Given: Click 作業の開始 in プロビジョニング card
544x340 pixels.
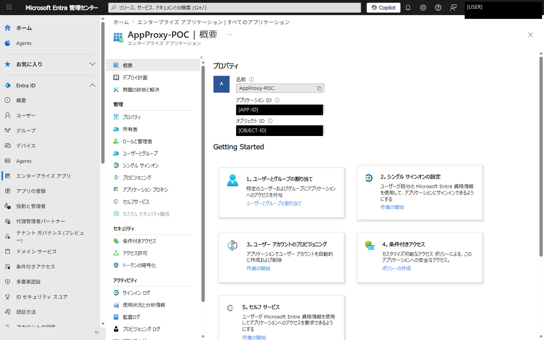Looking at the screenshot, I should [x=258, y=268].
